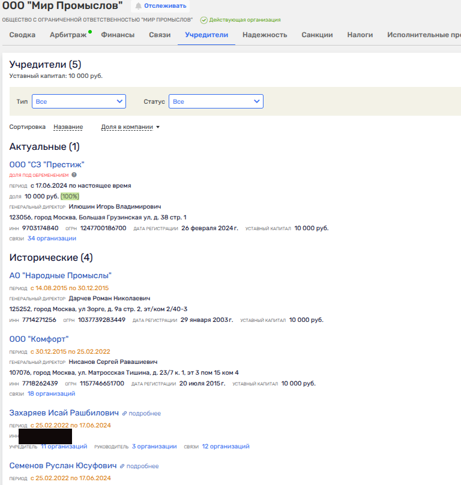Sort founders by Название
Screen dimensions: 461x485
(68, 127)
